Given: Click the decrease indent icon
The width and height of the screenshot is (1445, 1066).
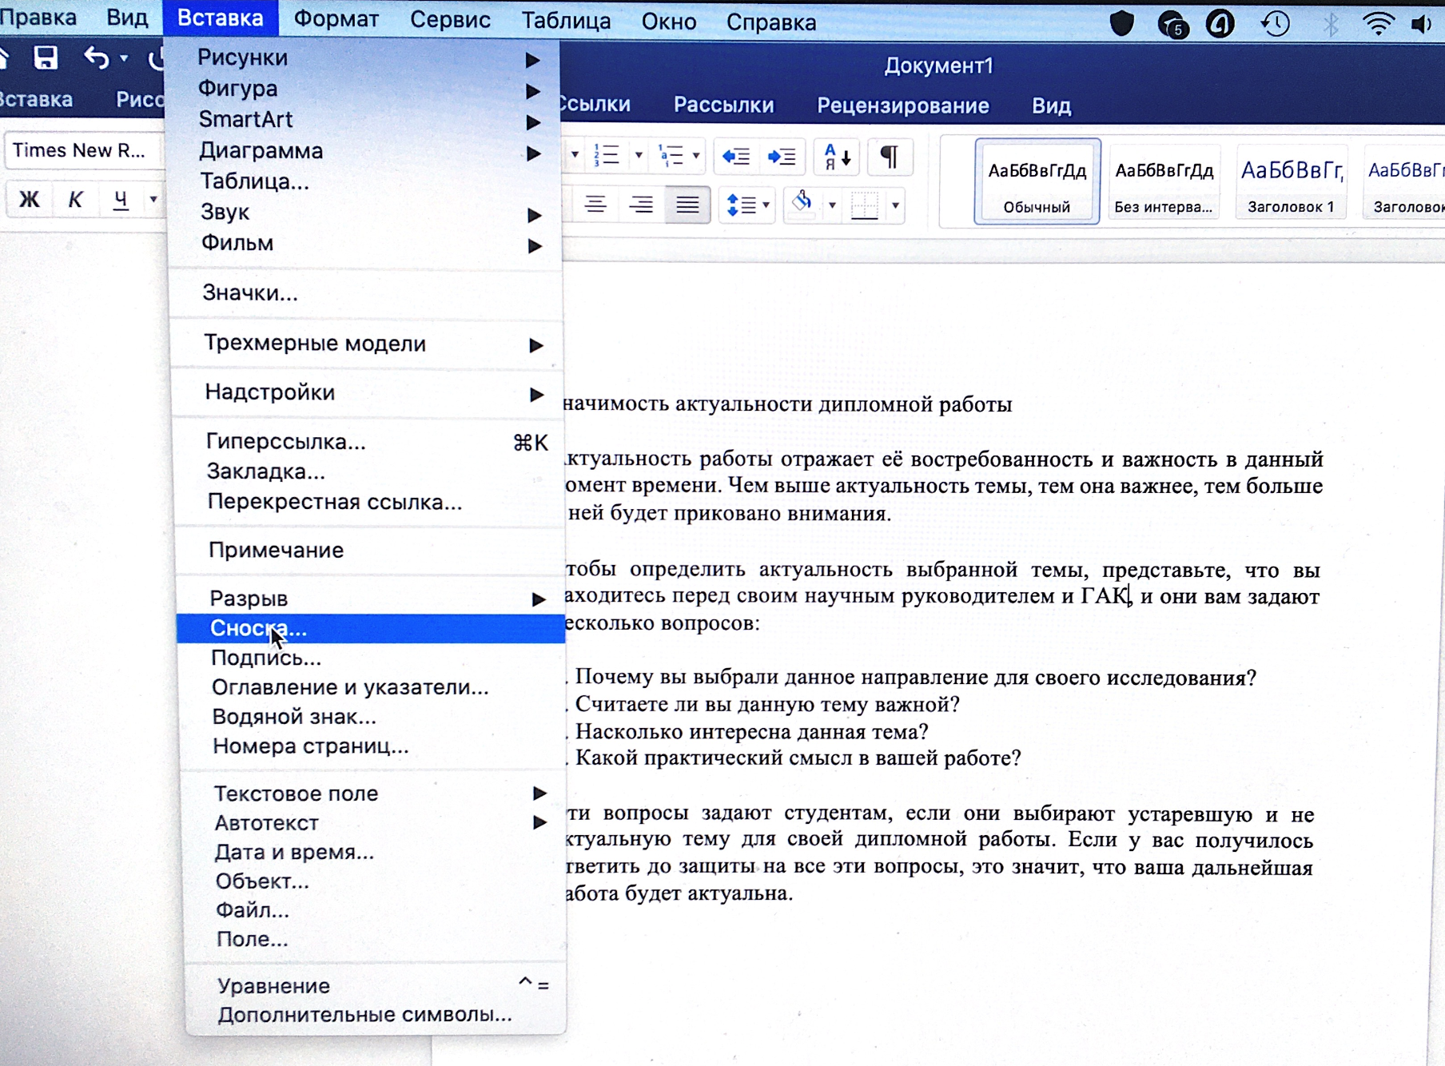Looking at the screenshot, I should (x=735, y=156).
